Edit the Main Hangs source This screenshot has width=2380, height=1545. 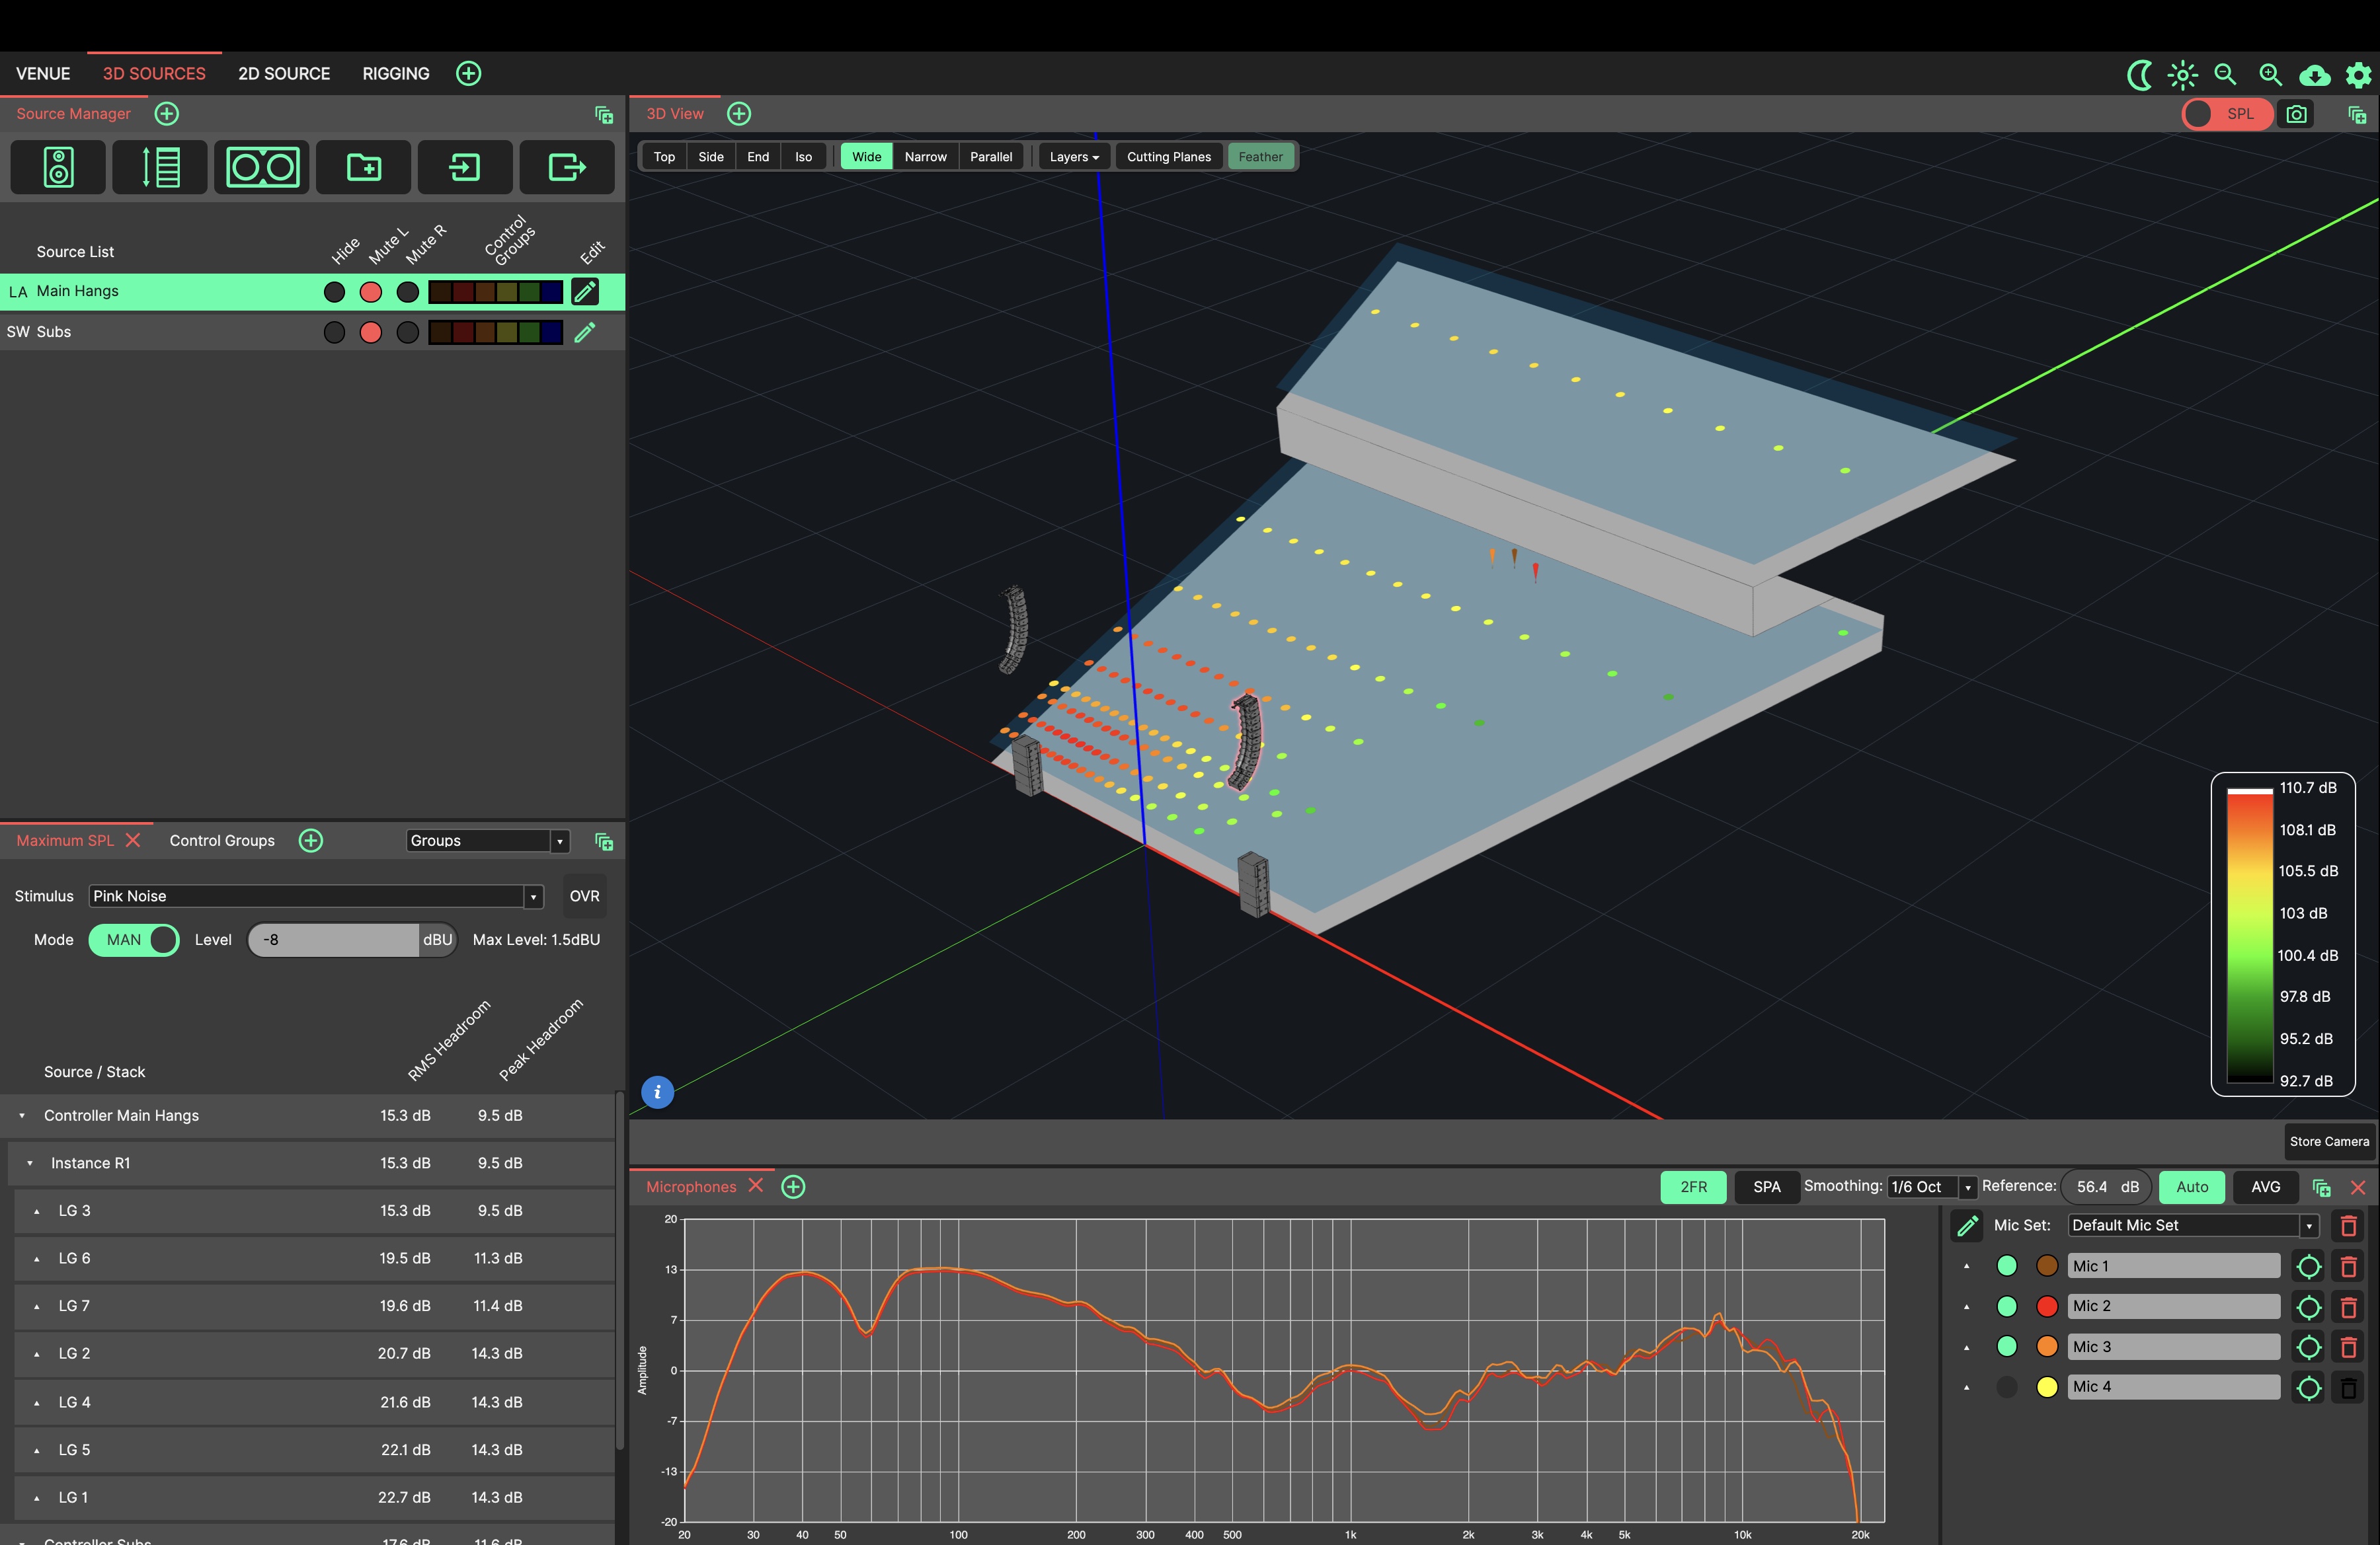pos(585,292)
